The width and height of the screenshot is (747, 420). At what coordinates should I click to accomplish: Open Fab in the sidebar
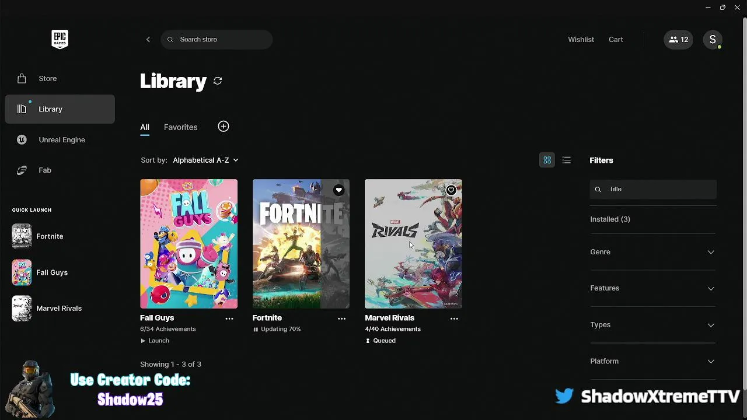click(60, 170)
